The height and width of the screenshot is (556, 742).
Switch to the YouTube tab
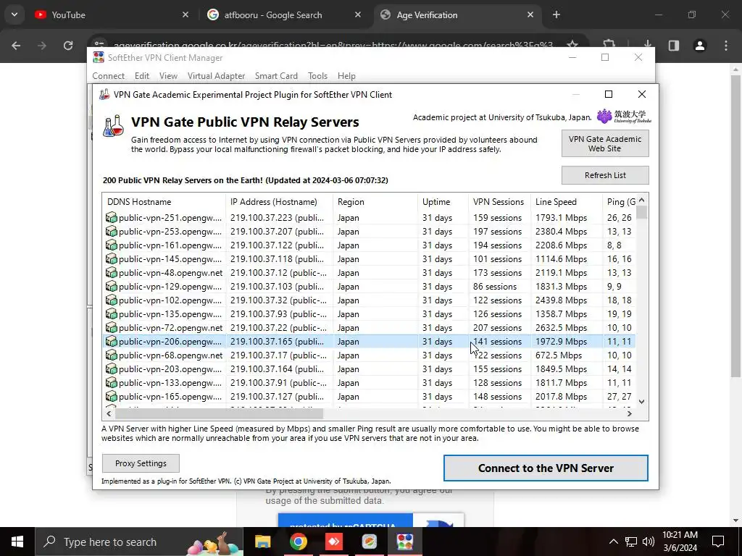[112, 14]
